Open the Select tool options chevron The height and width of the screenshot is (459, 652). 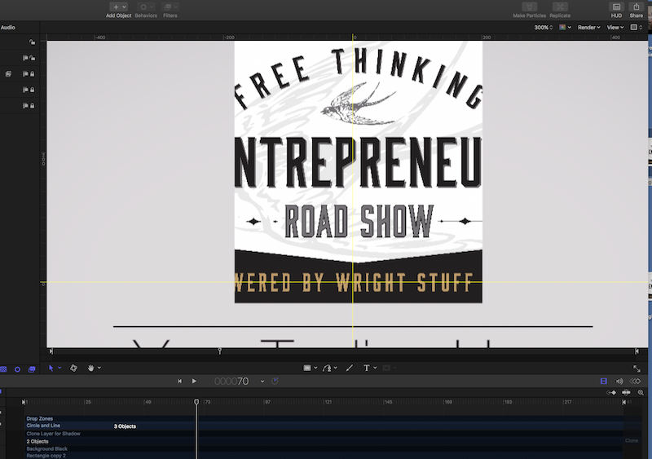pyautogui.click(x=59, y=368)
